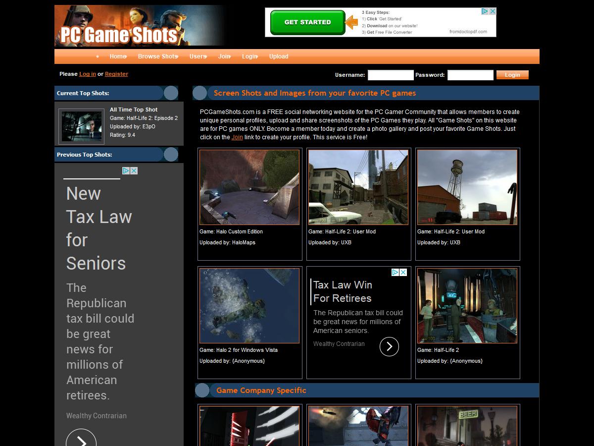Image resolution: width=594 pixels, height=446 pixels.
Task: Click the 'Screen Shots and Images' section header
Action: (x=315, y=93)
